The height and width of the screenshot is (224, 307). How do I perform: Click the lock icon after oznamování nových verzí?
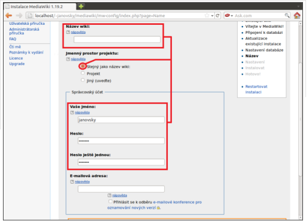[158, 208]
